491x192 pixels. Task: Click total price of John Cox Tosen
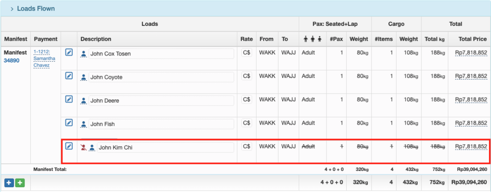(x=471, y=53)
